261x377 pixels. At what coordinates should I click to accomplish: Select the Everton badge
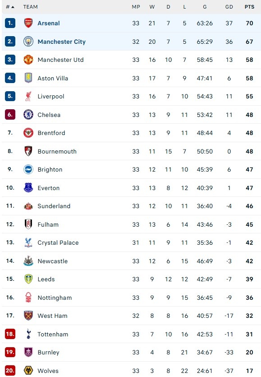[28, 188]
